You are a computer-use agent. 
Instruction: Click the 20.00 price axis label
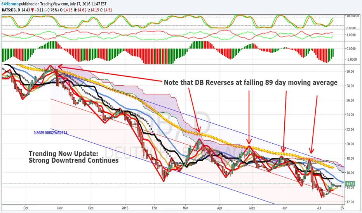tap(350, 144)
